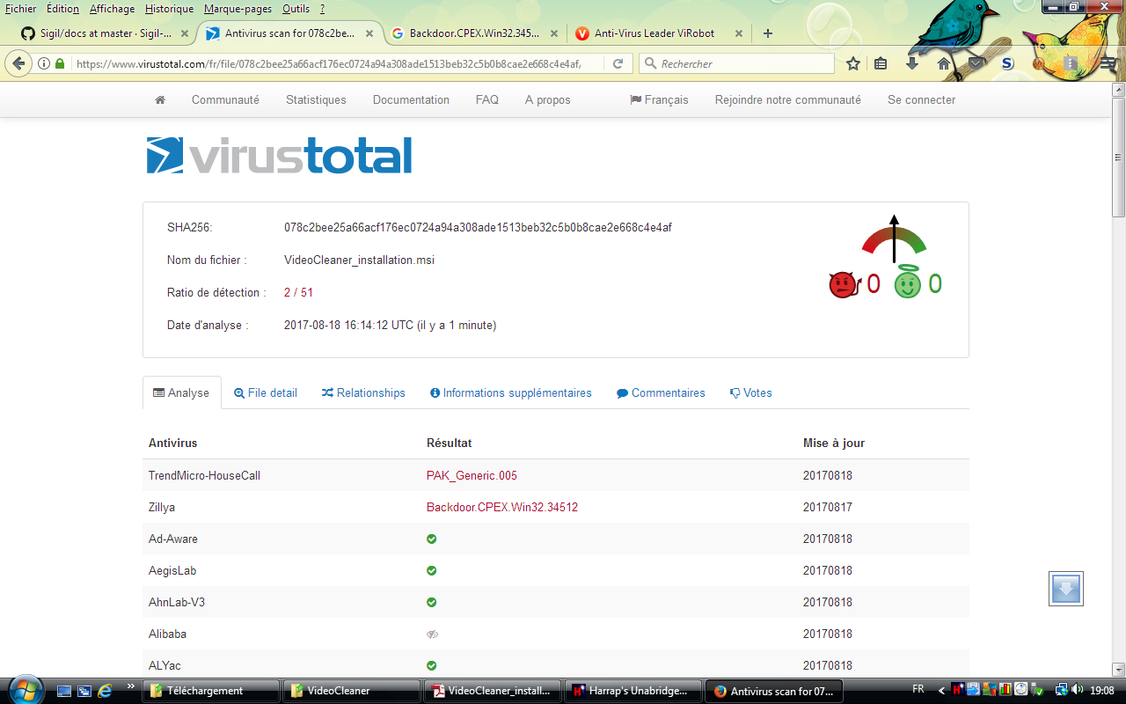Viewport: 1126px width, 704px height.
Task: Show site information icon in address bar
Action: click(44, 63)
